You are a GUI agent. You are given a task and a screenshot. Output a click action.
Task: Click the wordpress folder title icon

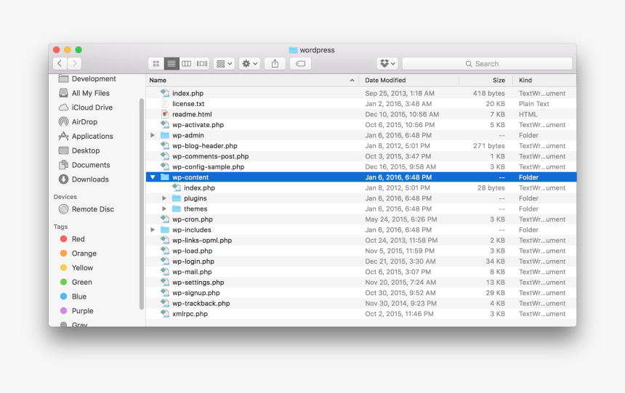point(293,50)
